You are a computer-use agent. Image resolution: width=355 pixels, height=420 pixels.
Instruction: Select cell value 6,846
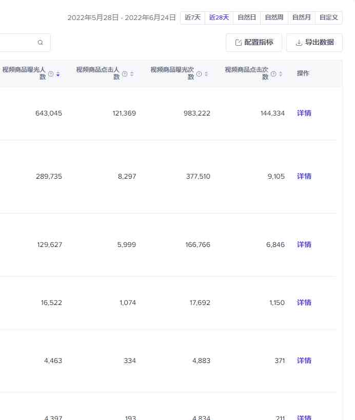point(275,245)
